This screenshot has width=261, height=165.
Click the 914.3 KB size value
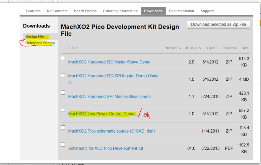click(x=244, y=62)
